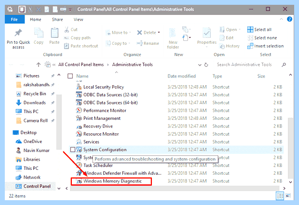The width and height of the screenshot is (299, 205).
Task: Switch to large icons view in status bar
Action: click(x=288, y=196)
